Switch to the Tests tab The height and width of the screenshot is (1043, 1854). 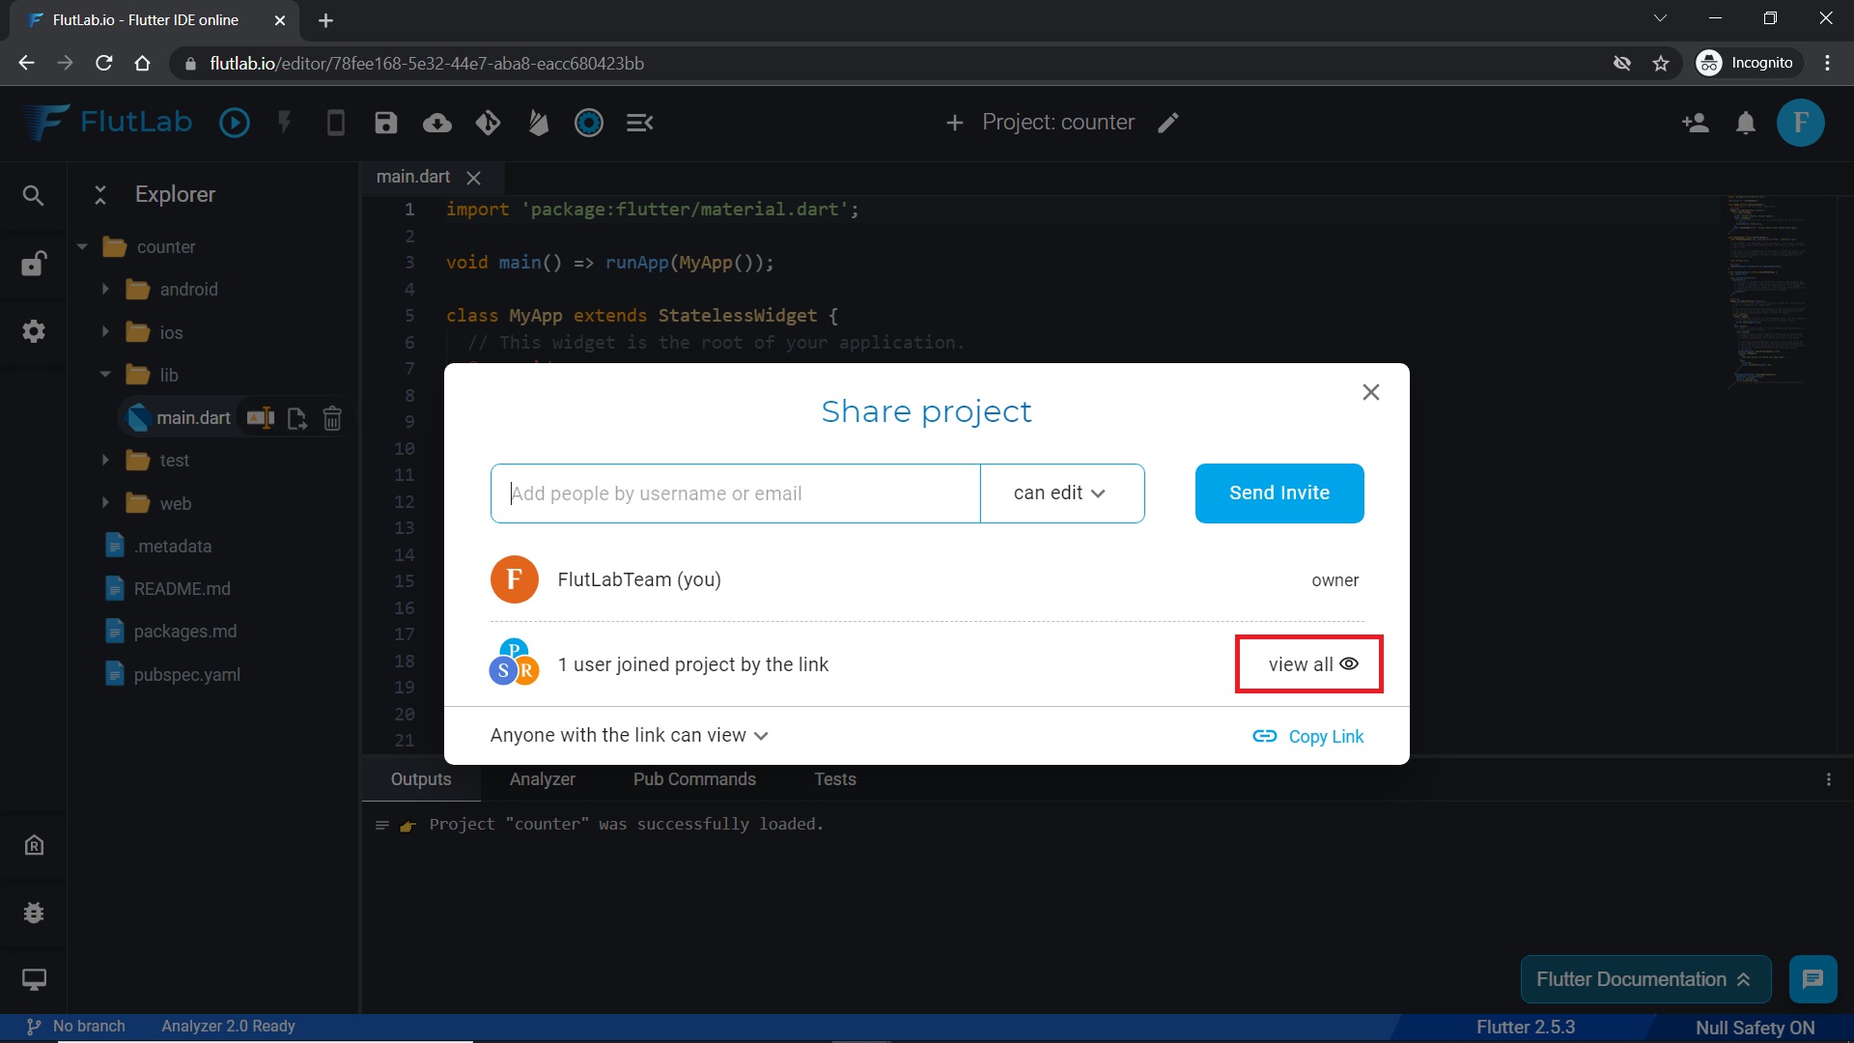click(835, 779)
